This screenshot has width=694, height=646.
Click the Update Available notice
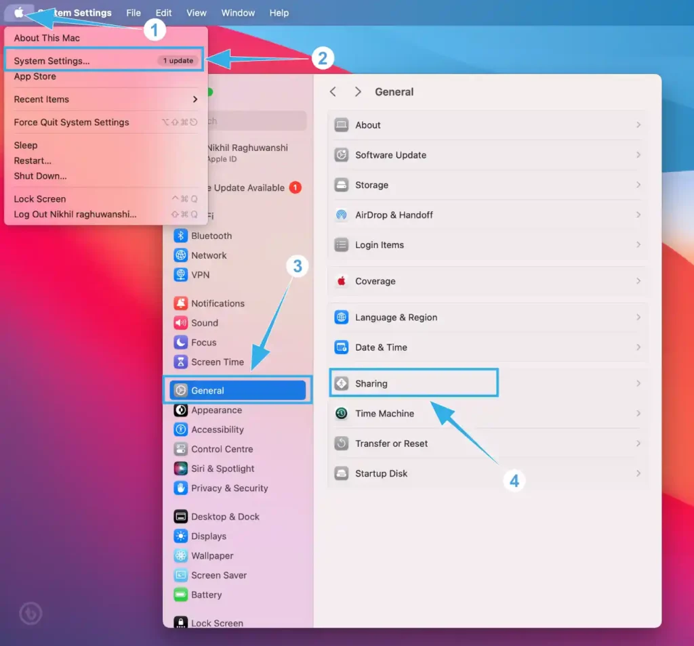click(x=255, y=188)
